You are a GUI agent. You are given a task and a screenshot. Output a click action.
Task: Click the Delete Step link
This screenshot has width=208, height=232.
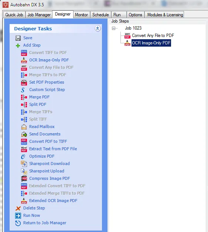click(34, 208)
